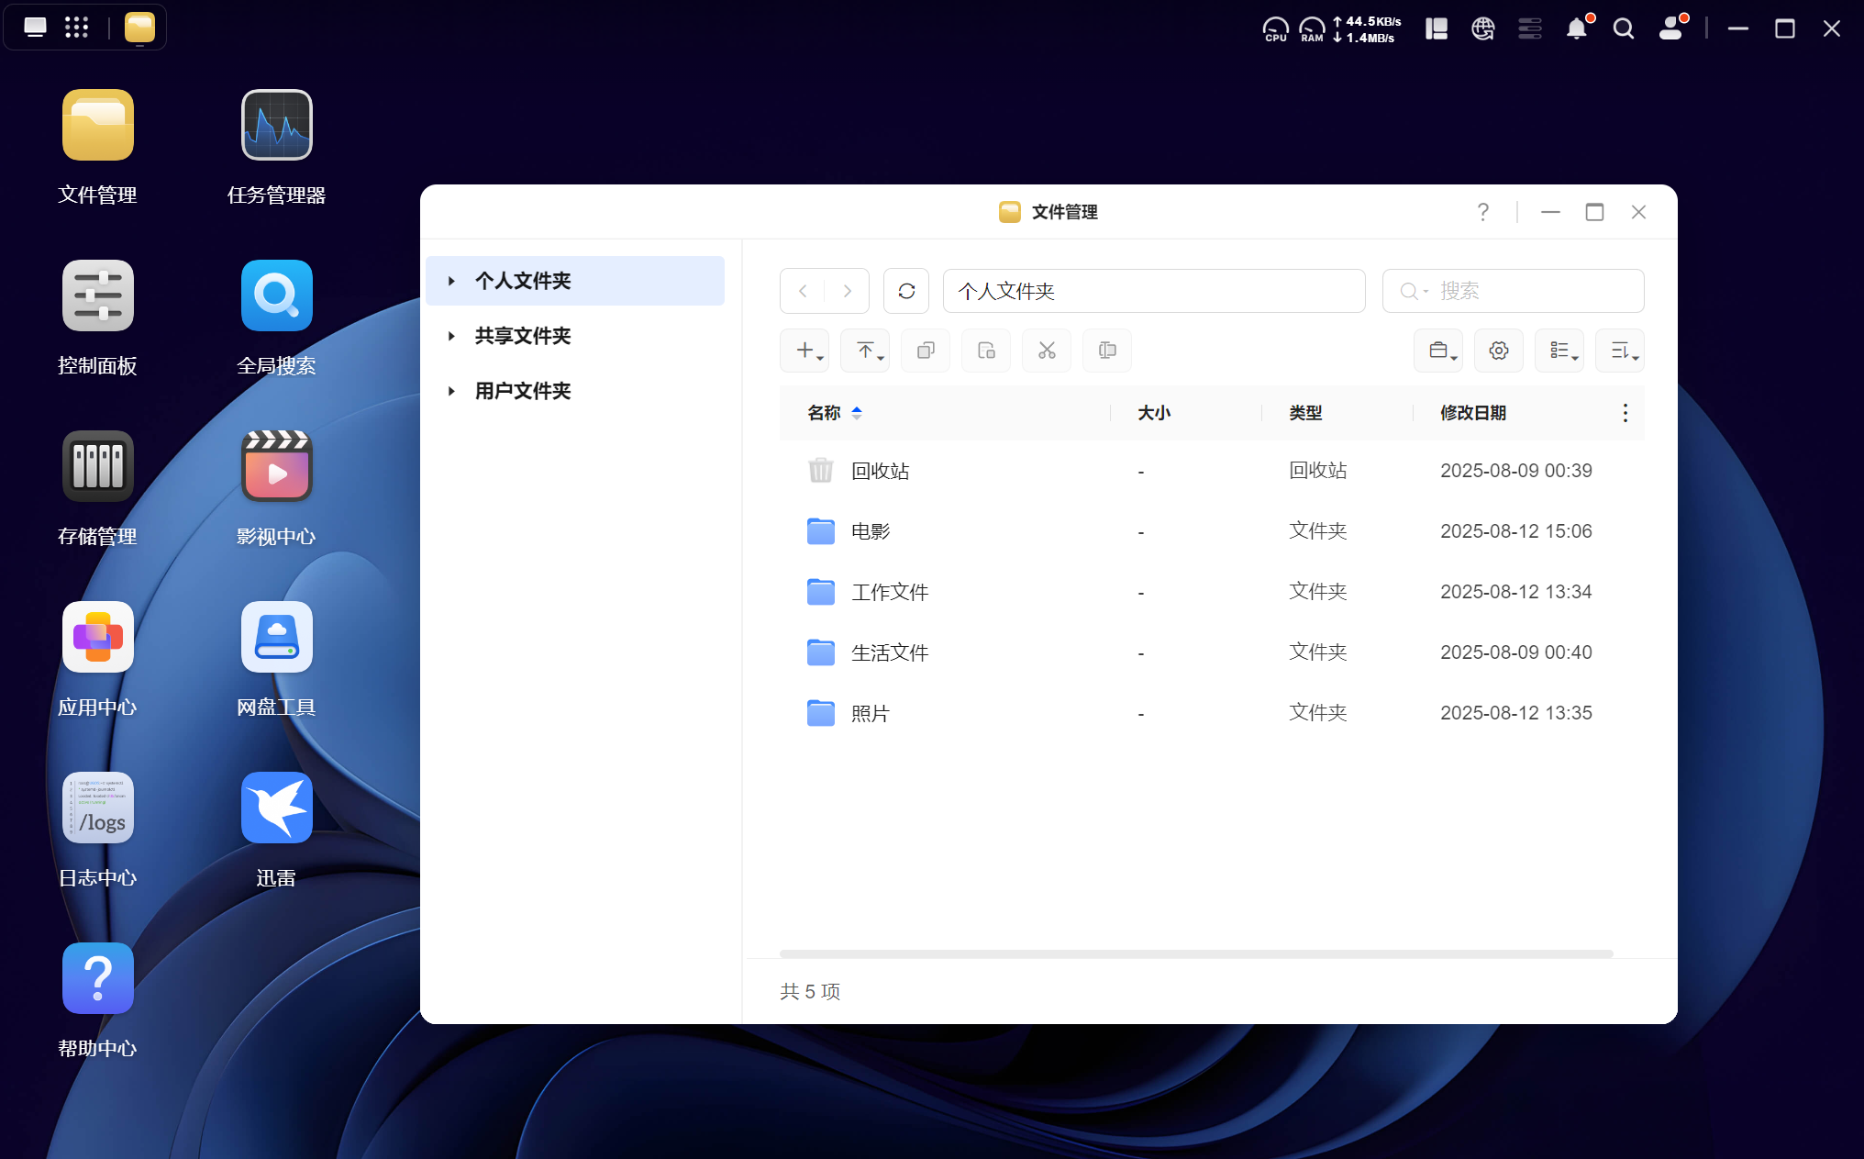Image resolution: width=1864 pixels, height=1159 pixels.
Task: Expand the 共享文件夹 tree arrow
Action: coord(451,336)
